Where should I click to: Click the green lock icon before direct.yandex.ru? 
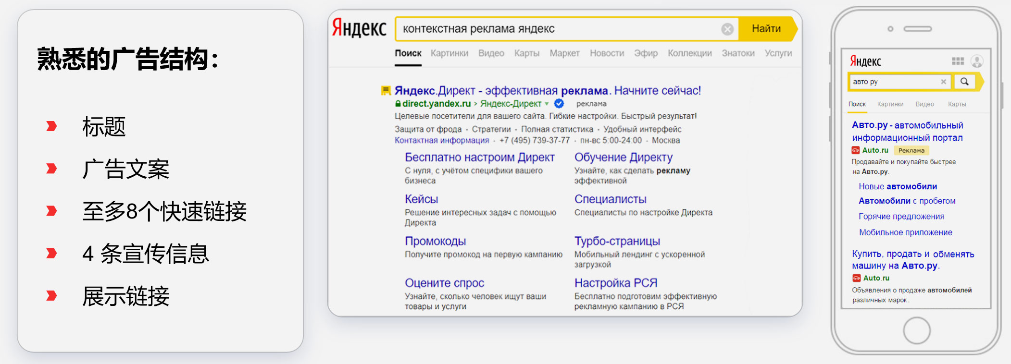(398, 104)
